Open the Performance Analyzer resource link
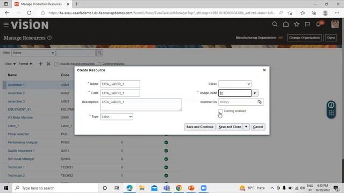 click(x=23, y=143)
